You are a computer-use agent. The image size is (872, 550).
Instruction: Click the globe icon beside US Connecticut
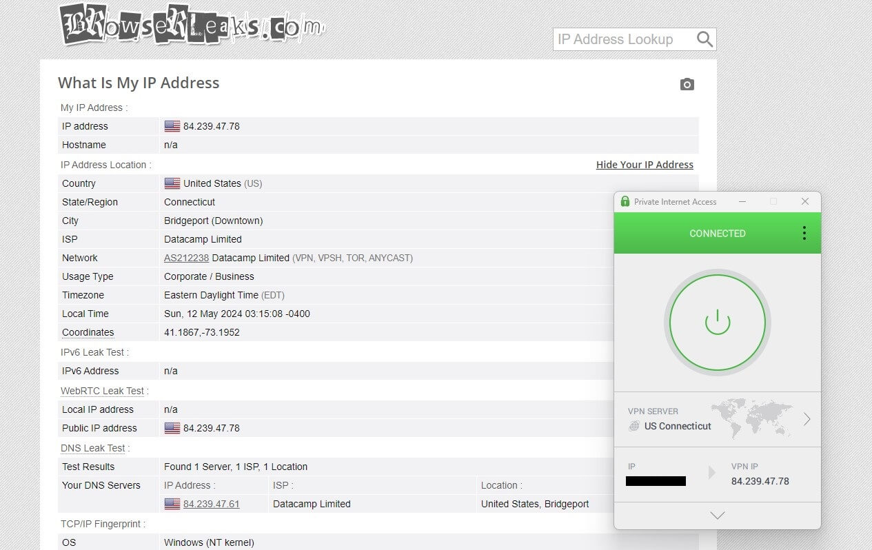coord(634,426)
